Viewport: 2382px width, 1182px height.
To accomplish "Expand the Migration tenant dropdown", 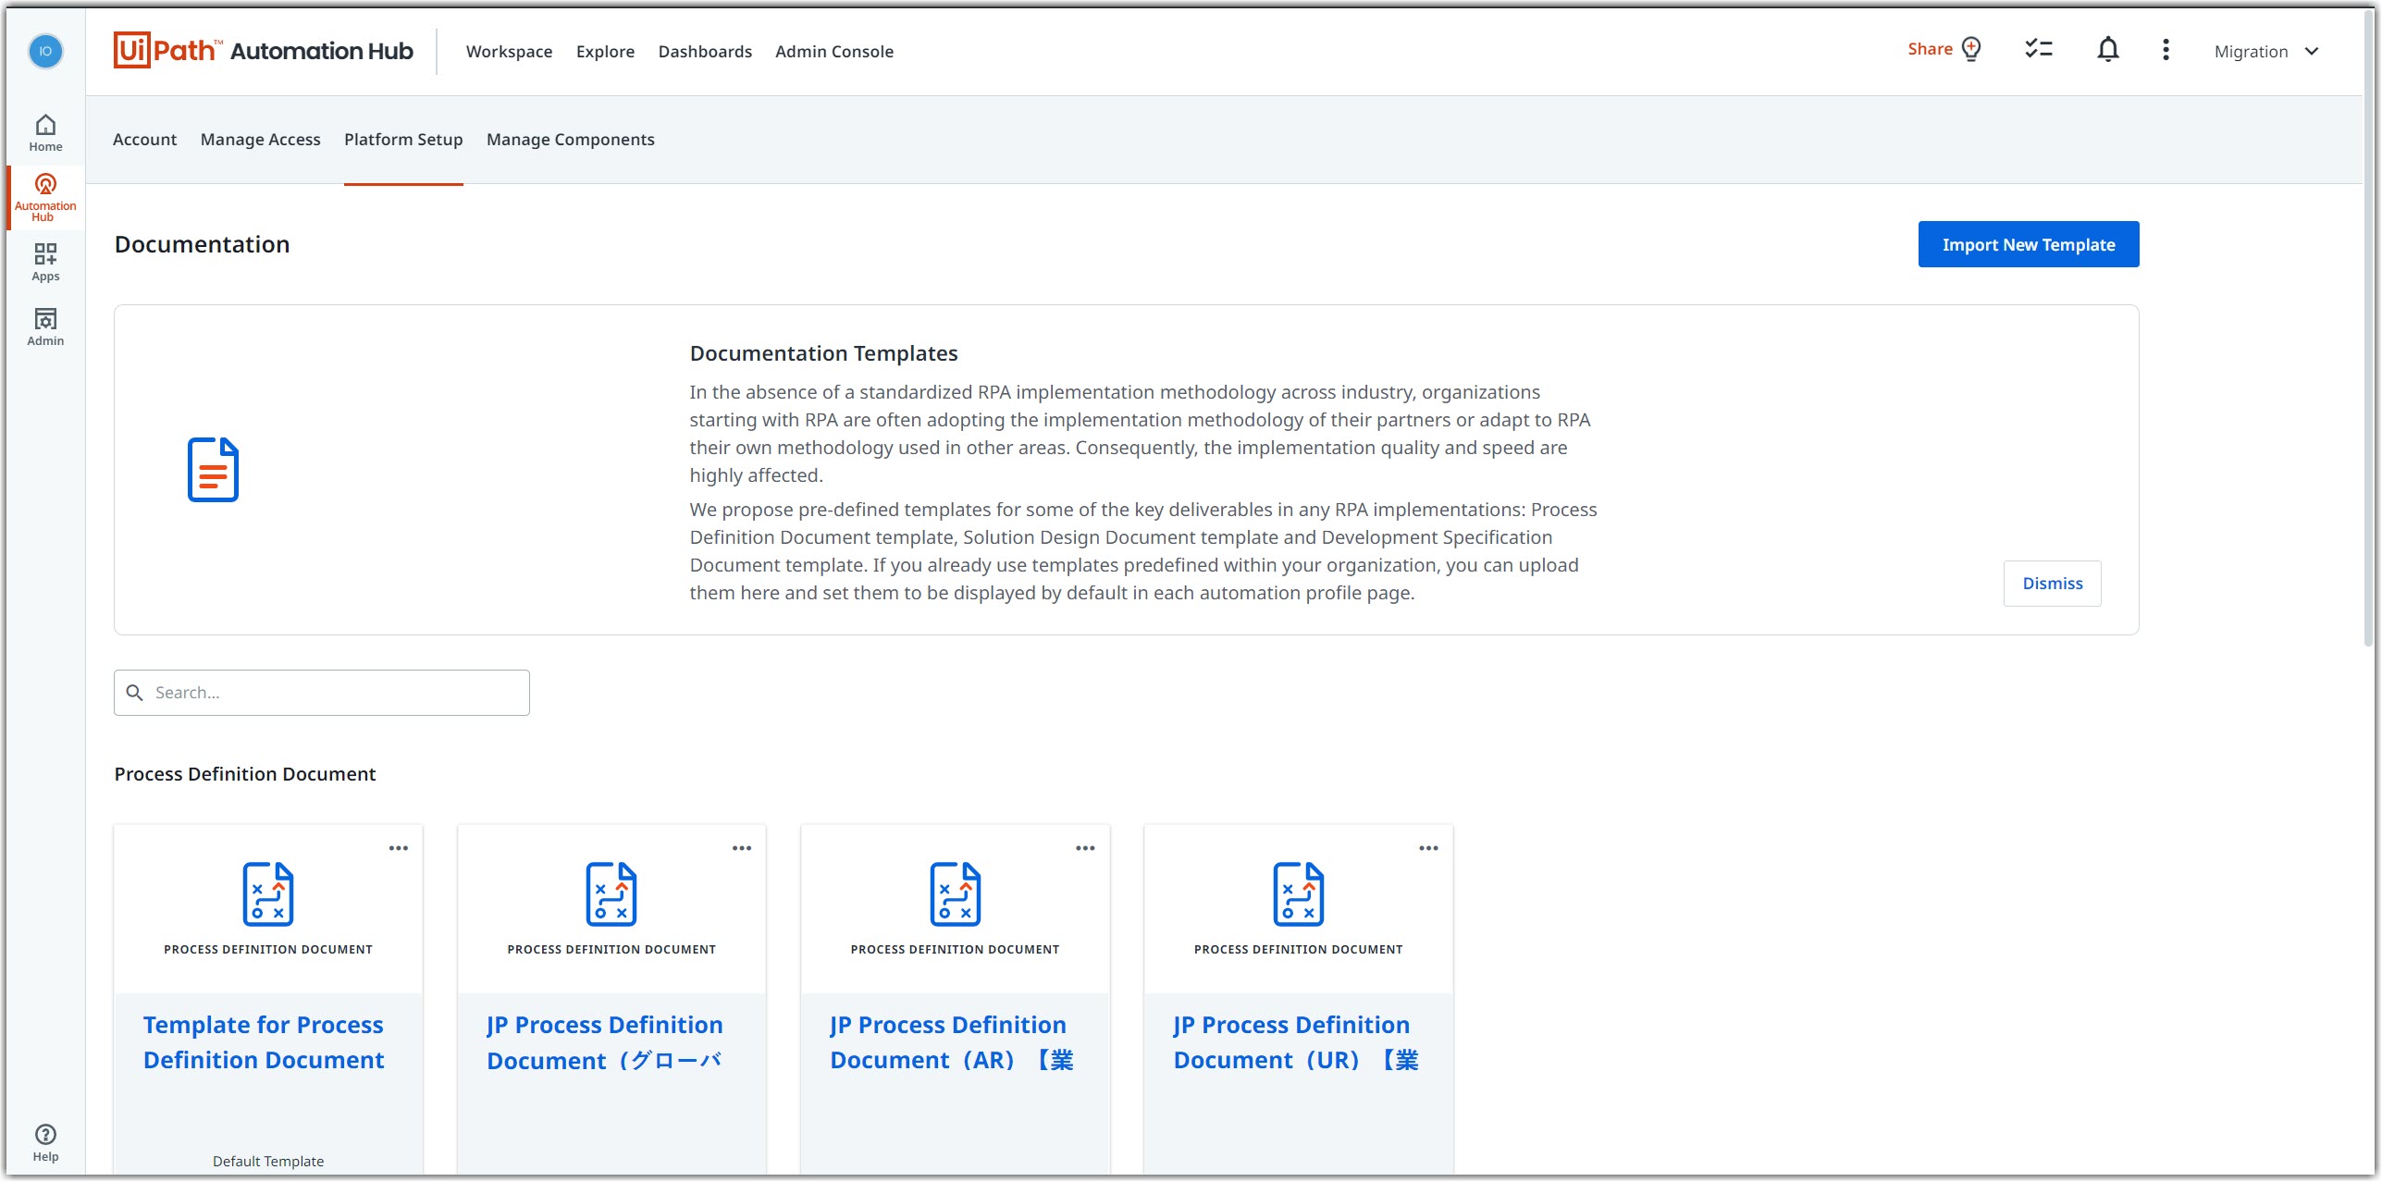I will coord(2267,51).
